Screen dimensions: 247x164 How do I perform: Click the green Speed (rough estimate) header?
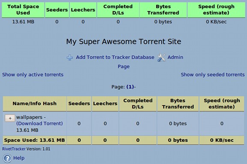pyautogui.click(x=216, y=9)
